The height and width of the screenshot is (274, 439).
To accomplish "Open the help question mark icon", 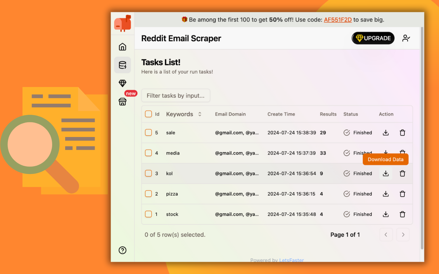I will [122, 250].
